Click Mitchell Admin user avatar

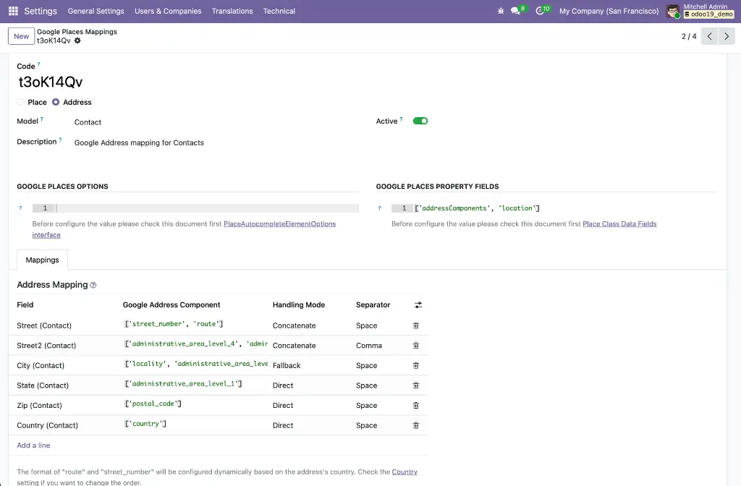[672, 12]
